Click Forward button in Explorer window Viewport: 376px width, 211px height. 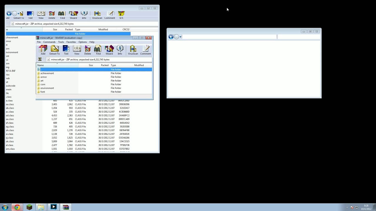point(176,37)
